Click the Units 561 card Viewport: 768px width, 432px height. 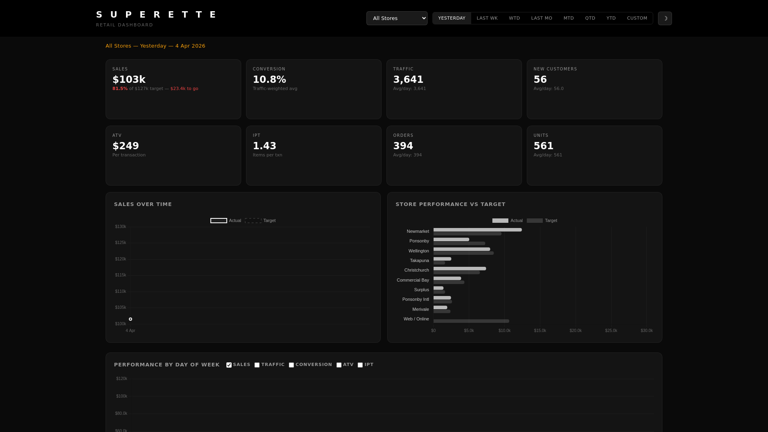(x=594, y=156)
